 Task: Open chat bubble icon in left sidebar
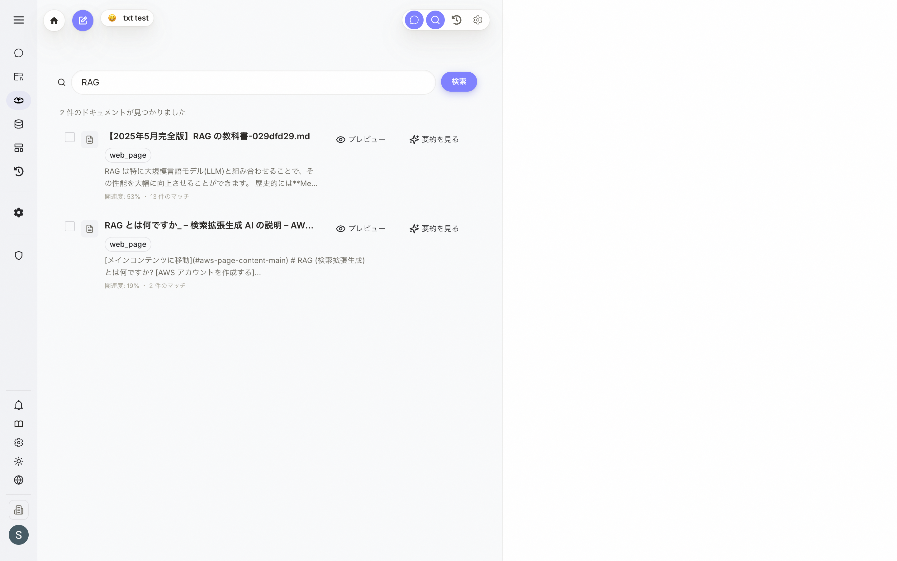point(19,53)
